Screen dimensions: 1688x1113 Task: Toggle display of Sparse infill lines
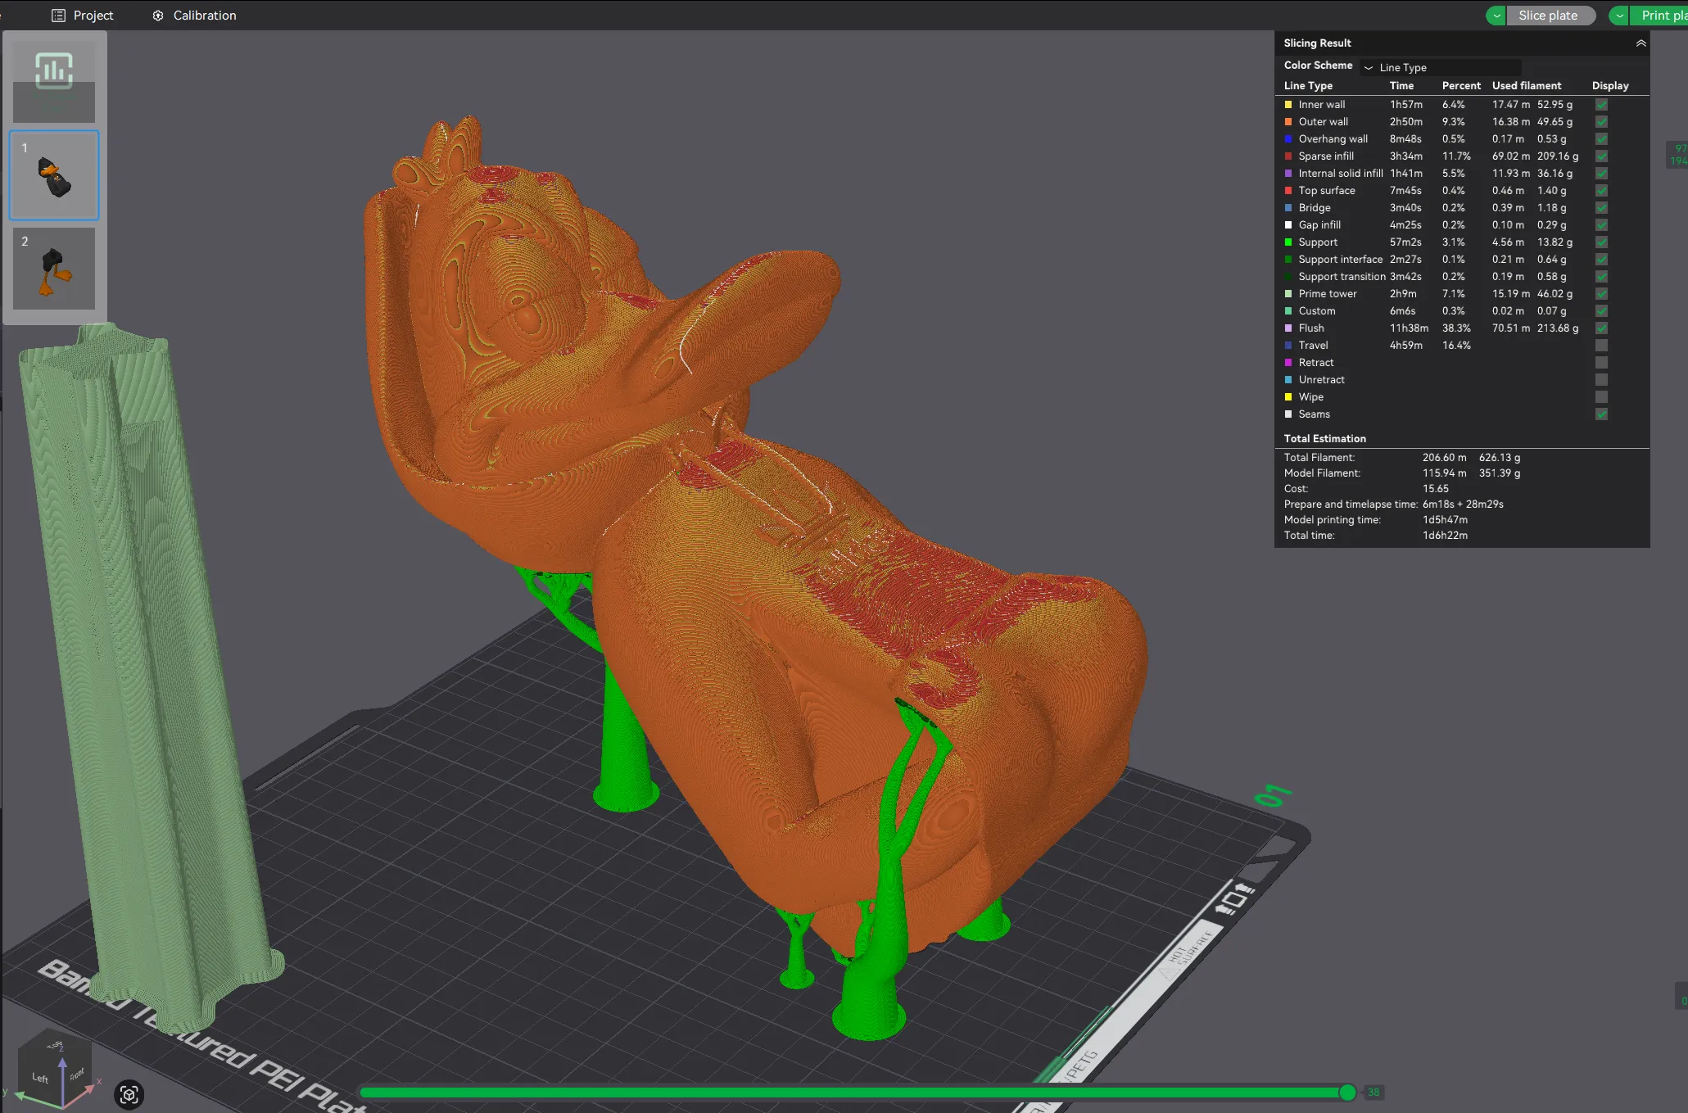(1600, 156)
